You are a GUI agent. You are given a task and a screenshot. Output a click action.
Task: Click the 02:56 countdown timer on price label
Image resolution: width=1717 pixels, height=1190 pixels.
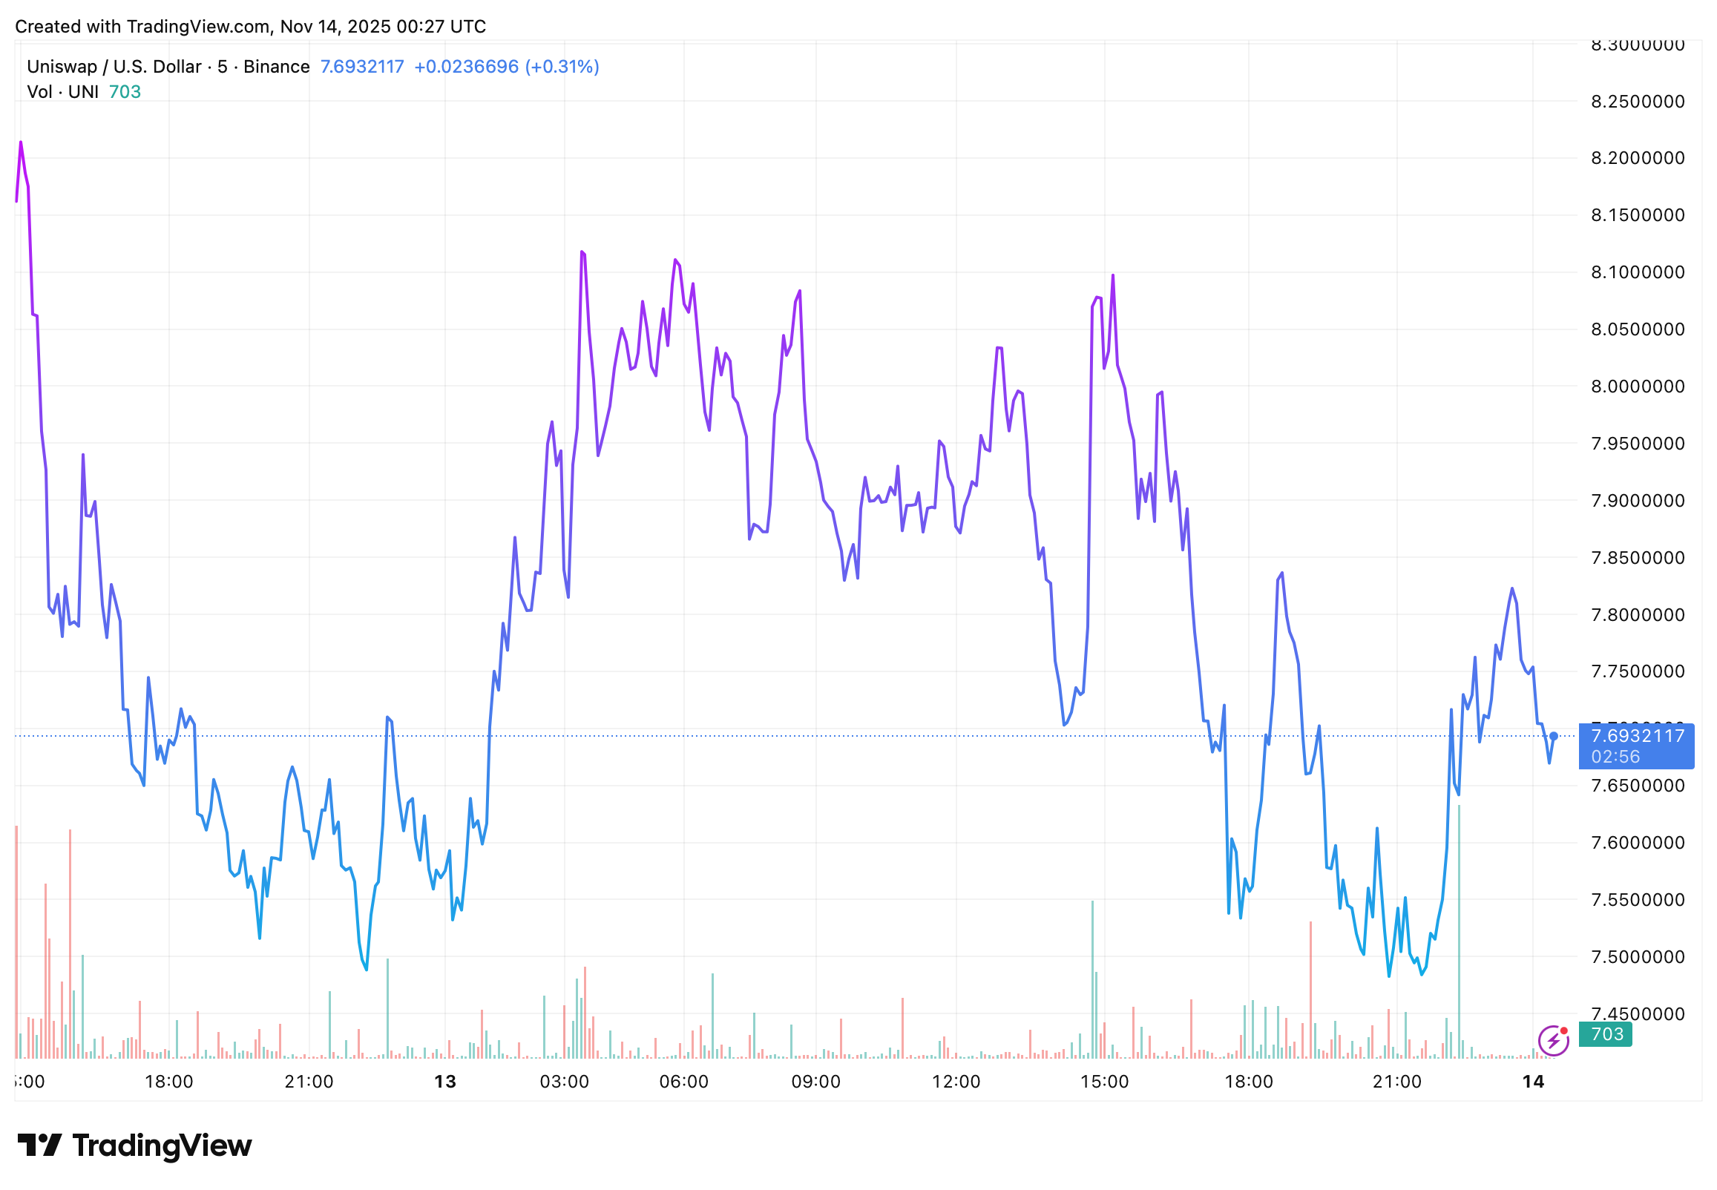pyautogui.click(x=1615, y=757)
